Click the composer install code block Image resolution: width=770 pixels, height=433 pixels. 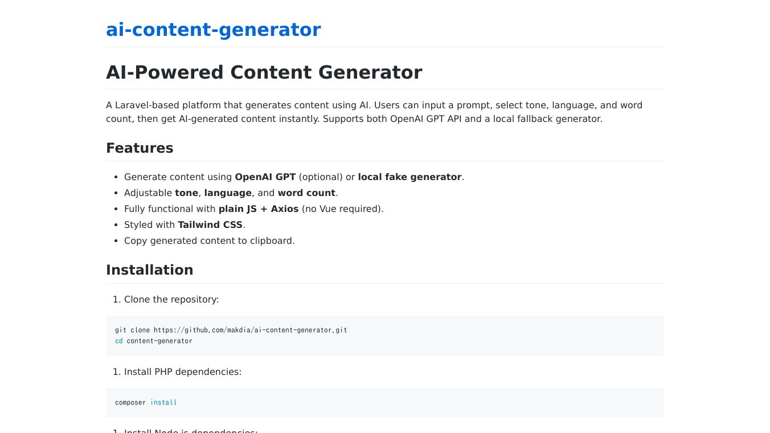click(x=384, y=403)
